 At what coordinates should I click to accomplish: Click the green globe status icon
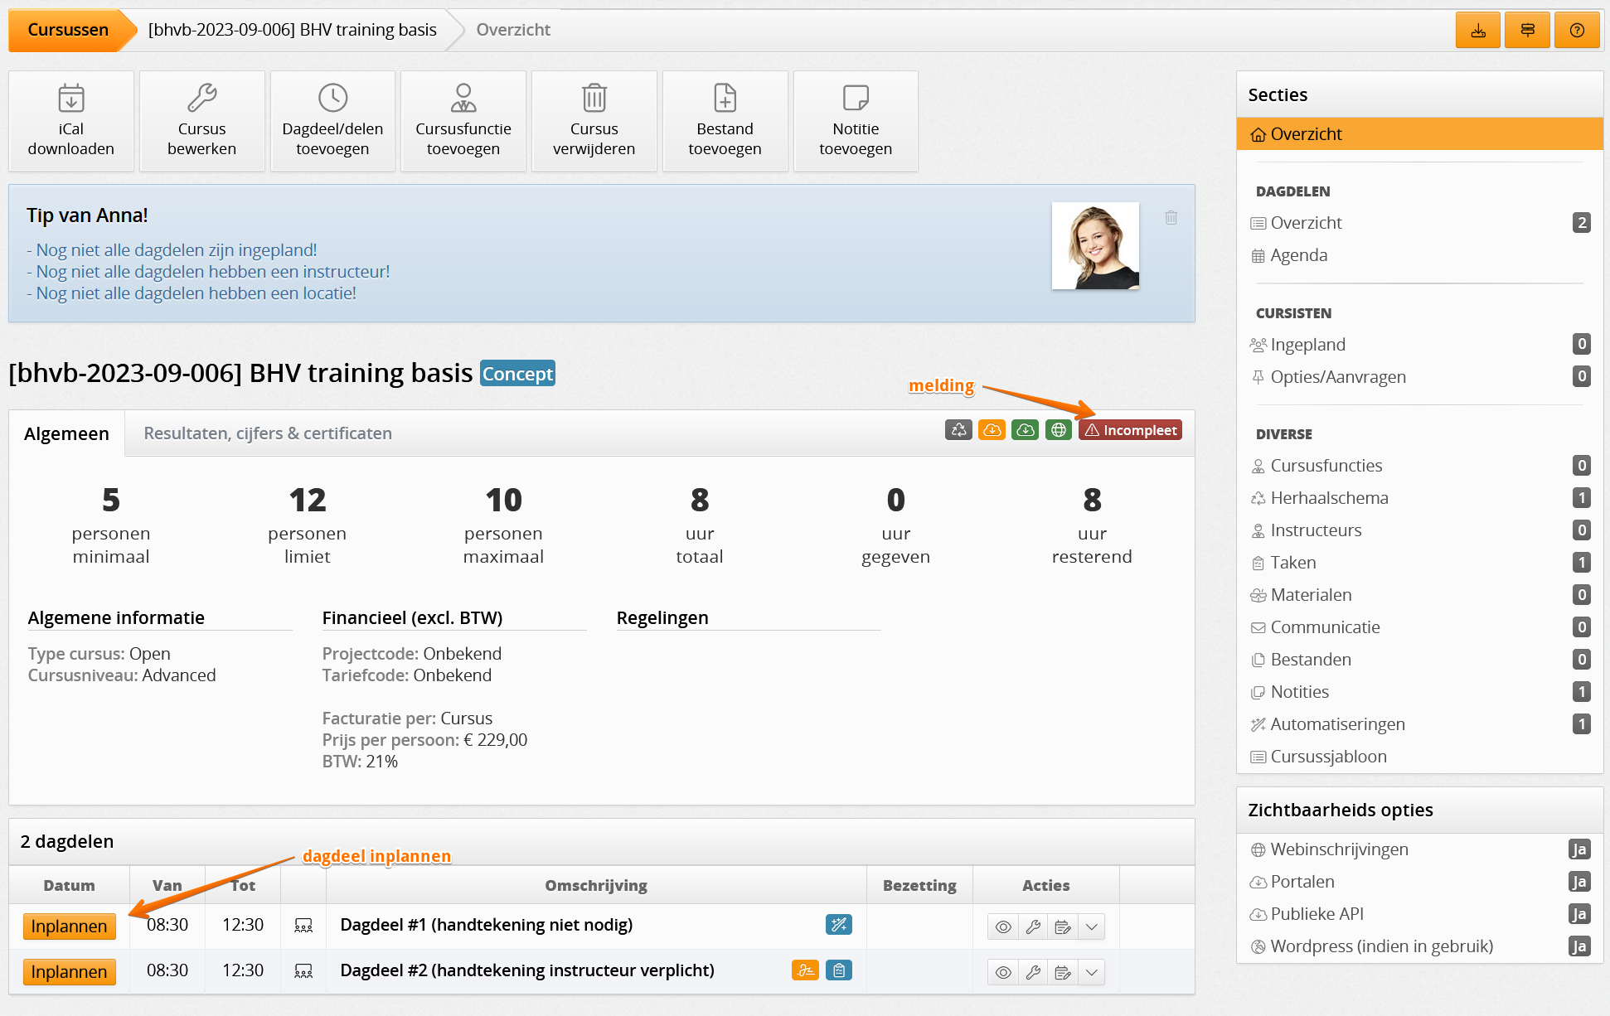pos(1059,430)
